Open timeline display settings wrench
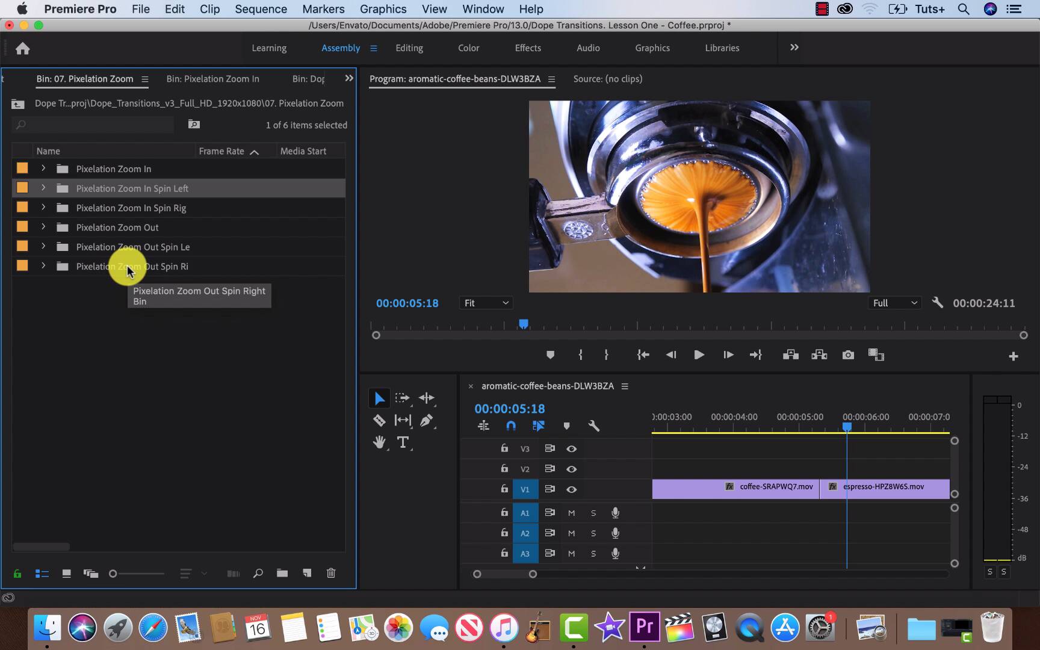 [x=593, y=426]
